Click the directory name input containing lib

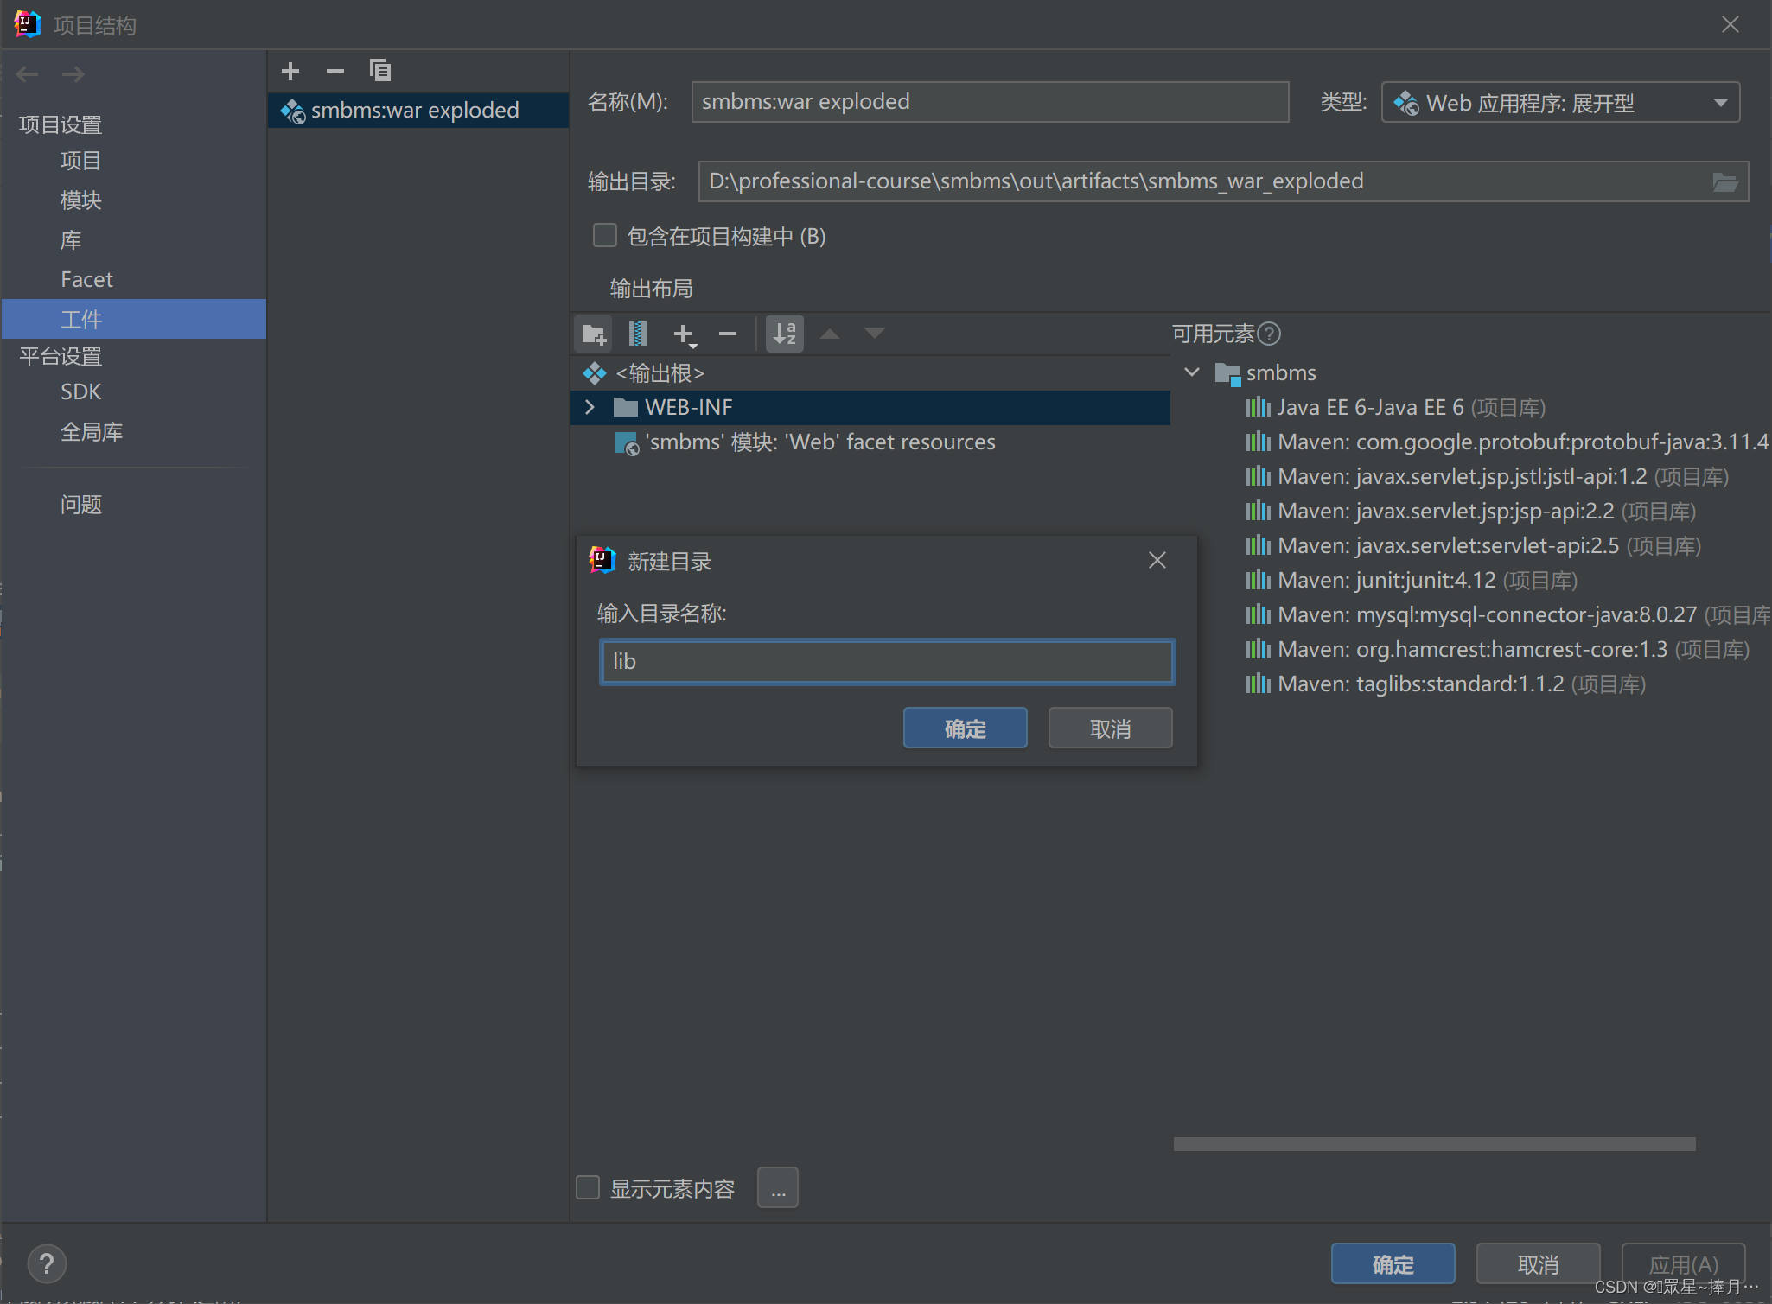(888, 662)
